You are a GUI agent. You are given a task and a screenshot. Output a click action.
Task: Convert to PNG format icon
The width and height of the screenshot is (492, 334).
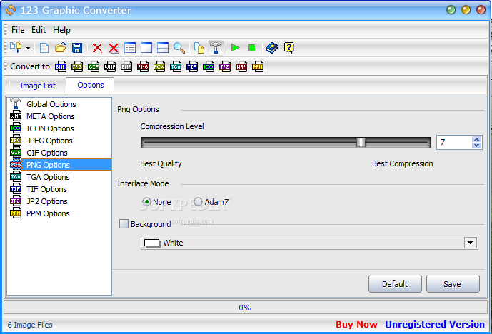point(143,66)
